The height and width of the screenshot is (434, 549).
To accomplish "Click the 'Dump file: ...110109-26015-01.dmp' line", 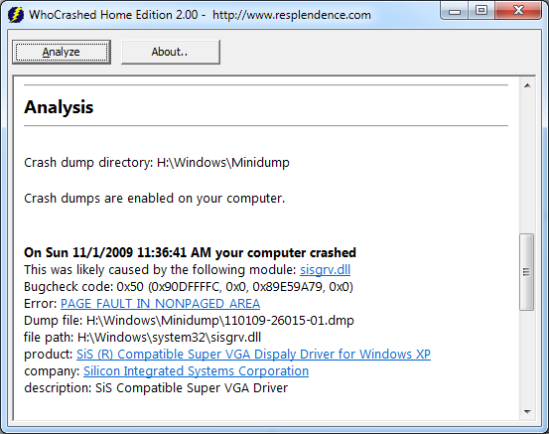I will 189,321.
